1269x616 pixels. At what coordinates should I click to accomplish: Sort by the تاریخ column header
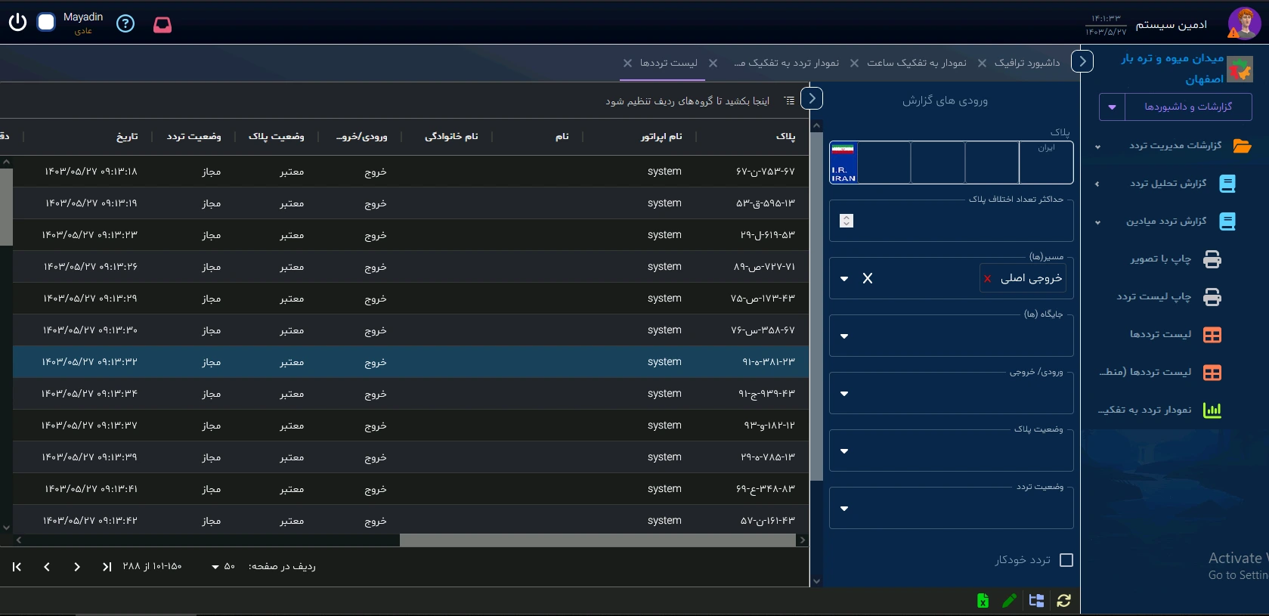(x=127, y=136)
